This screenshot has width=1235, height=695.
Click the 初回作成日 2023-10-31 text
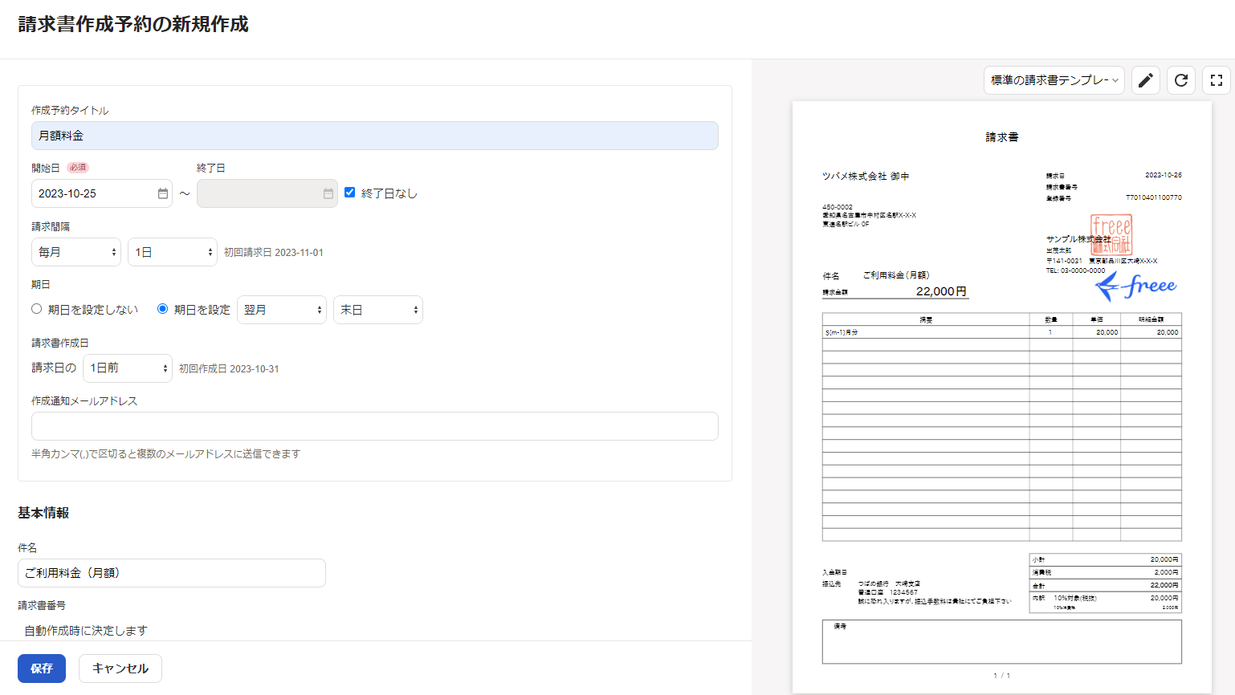pos(229,369)
